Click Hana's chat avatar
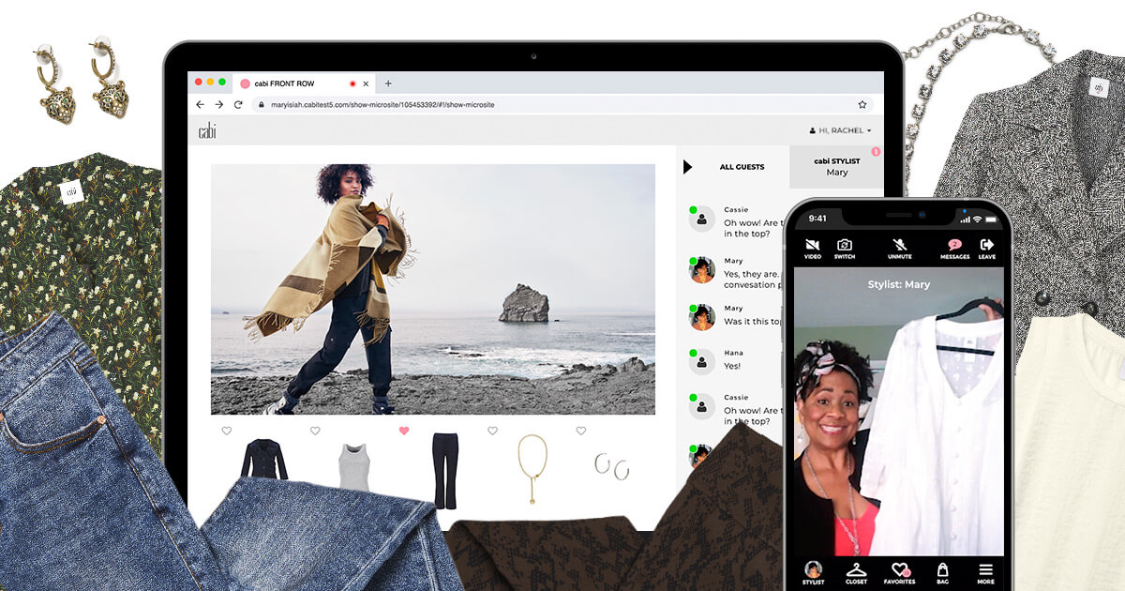 pyautogui.click(x=701, y=362)
